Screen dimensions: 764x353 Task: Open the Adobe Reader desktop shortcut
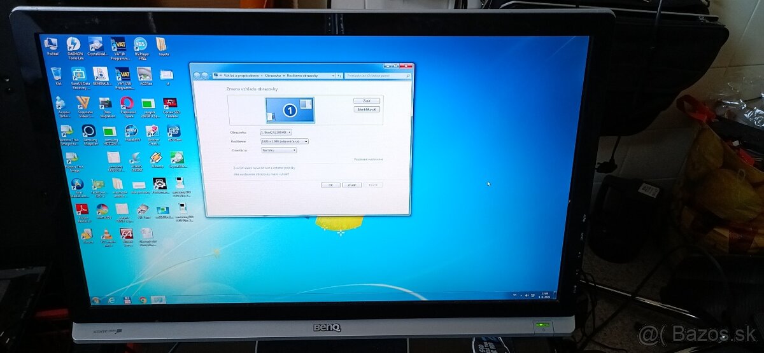pyautogui.click(x=83, y=212)
